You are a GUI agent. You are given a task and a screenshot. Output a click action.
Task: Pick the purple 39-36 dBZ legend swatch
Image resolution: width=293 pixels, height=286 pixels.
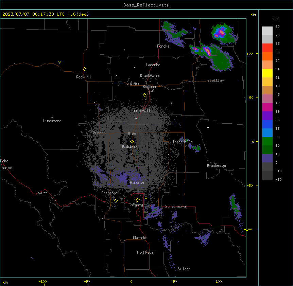tap(267, 115)
